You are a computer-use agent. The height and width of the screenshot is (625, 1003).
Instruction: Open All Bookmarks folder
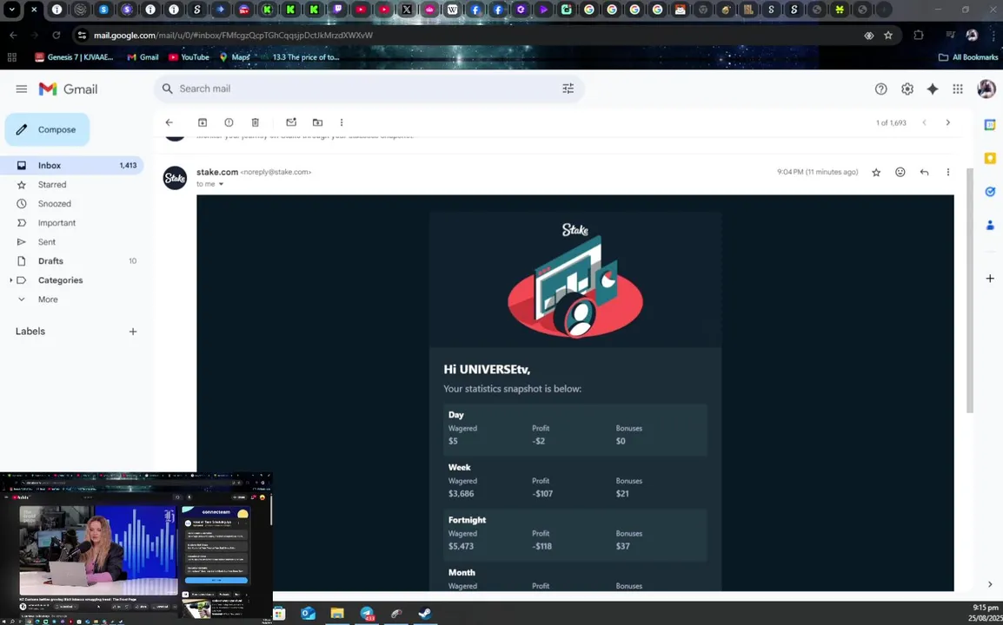tap(968, 57)
